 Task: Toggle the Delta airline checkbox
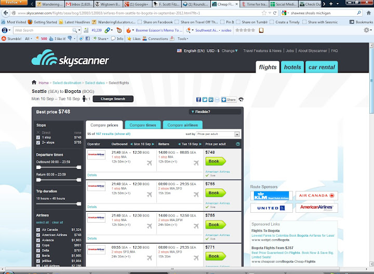click(38, 251)
